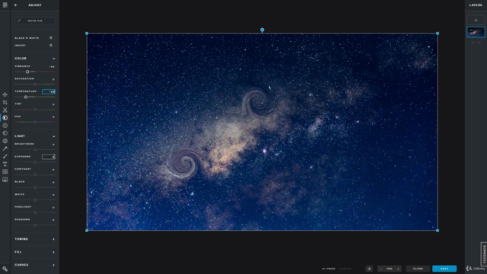This screenshot has width=487, height=274.
Task: Open the settings gears at sidebar bottom
Action: pos(5,269)
